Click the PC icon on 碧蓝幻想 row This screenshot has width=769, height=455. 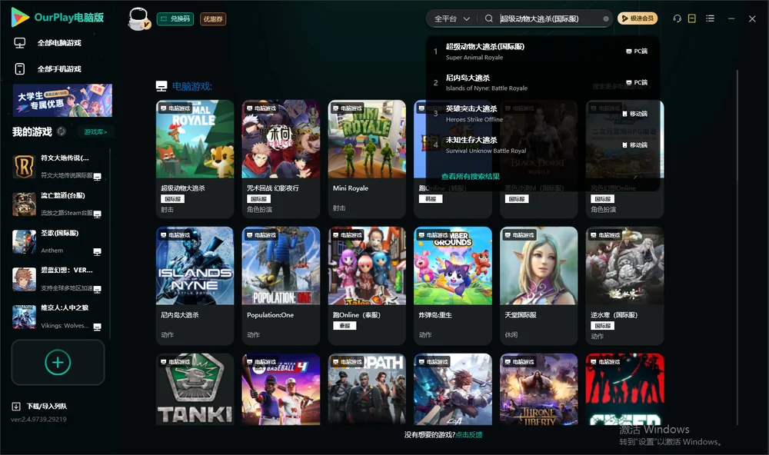click(x=97, y=289)
